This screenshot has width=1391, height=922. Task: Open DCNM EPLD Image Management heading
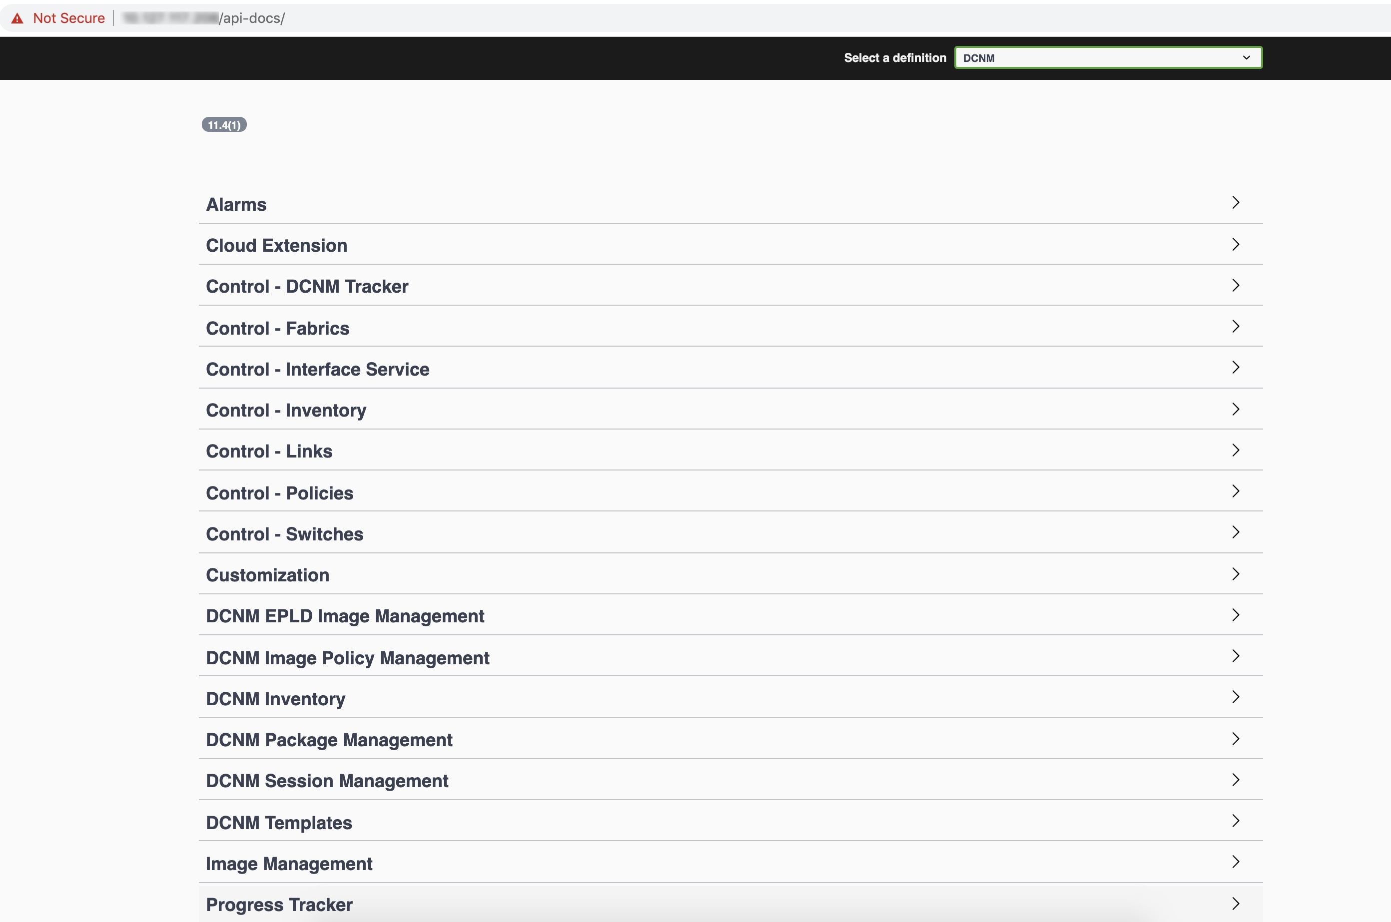[x=345, y=616]
